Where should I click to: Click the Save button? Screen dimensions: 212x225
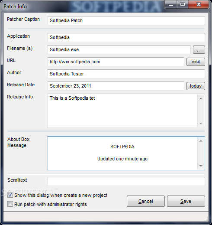[x=186, y=201]
